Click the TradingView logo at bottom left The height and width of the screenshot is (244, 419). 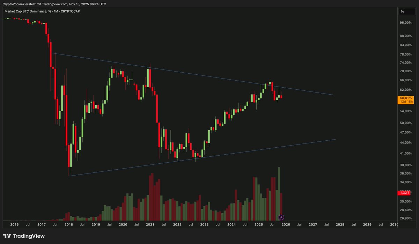point(24,236)
